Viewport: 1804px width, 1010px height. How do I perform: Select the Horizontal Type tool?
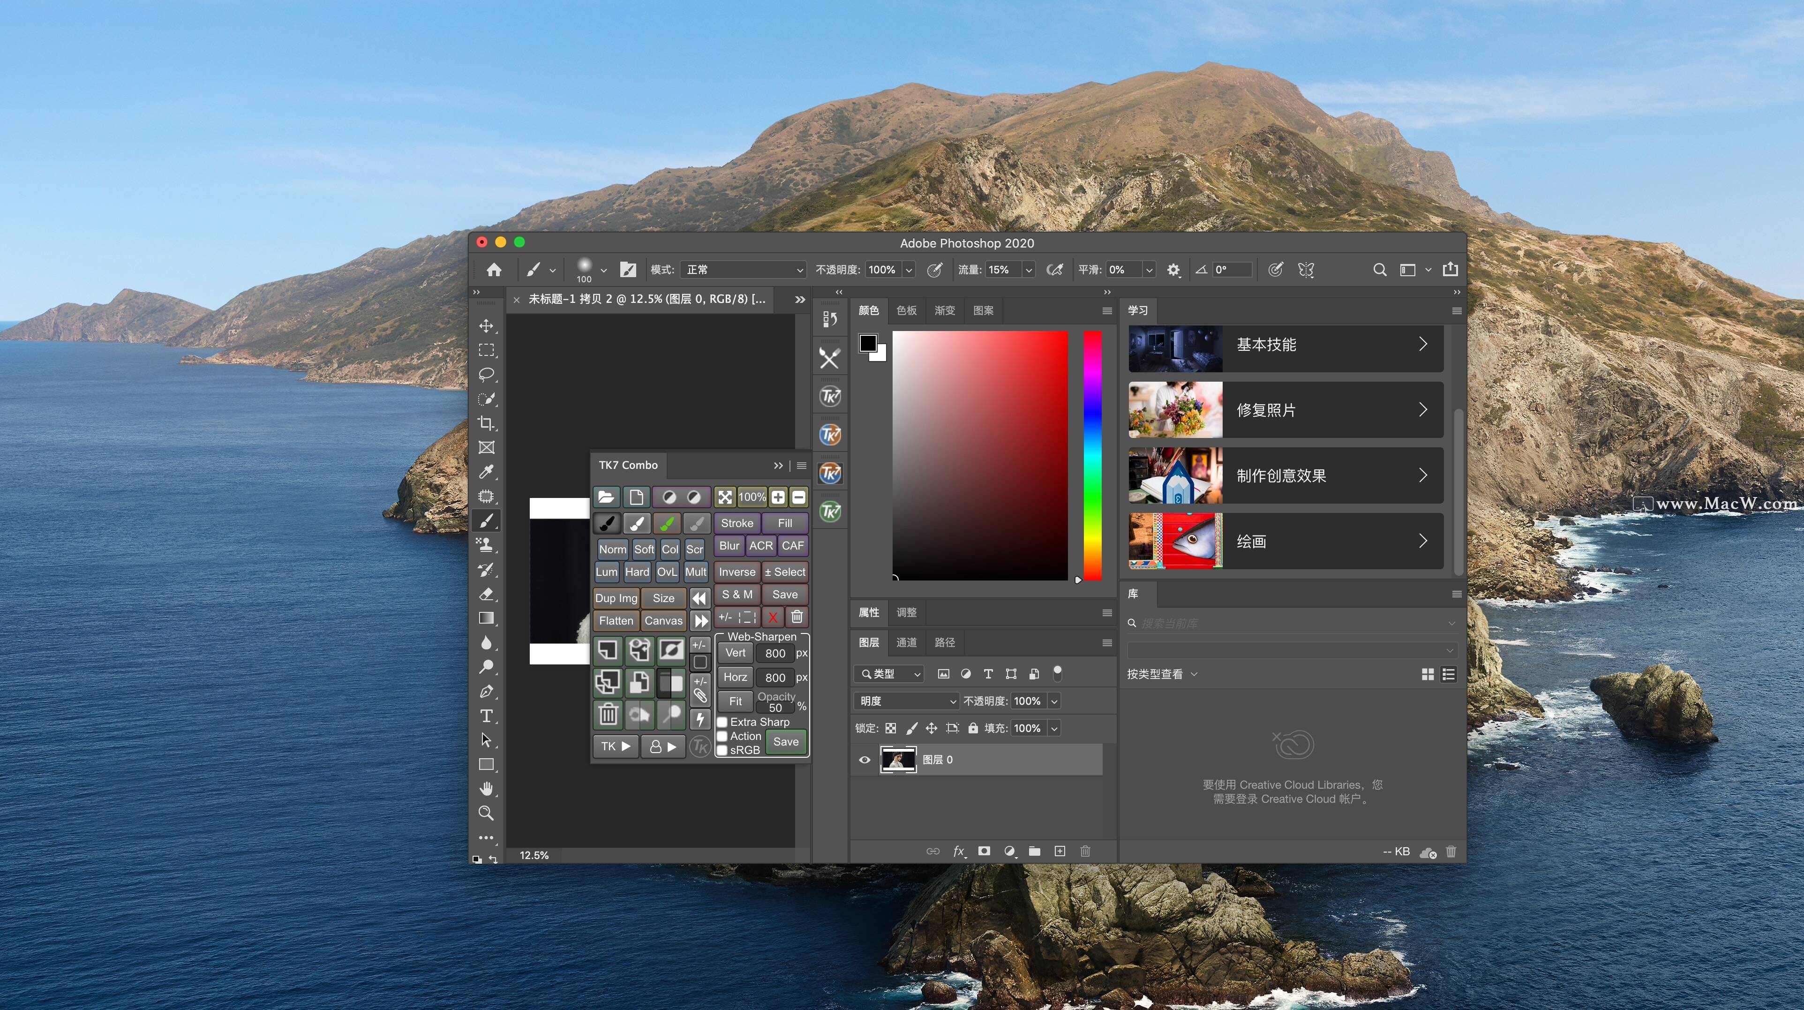(x=486, y=716)
